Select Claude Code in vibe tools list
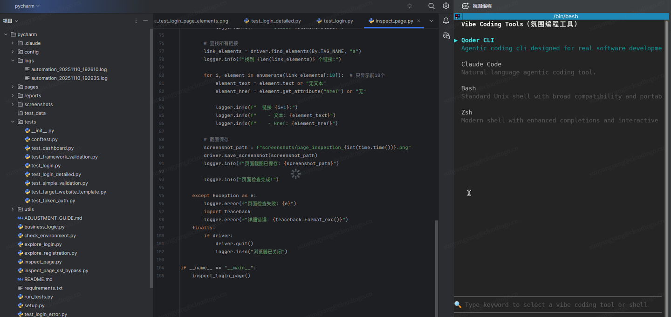The height and width of the screenshot is (317, 671). [x=481, y=64]
